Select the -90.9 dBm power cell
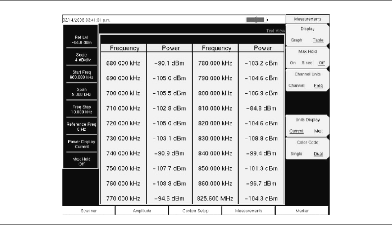The height and width of the screenshot is (225, 392). (x=169, y=153)
